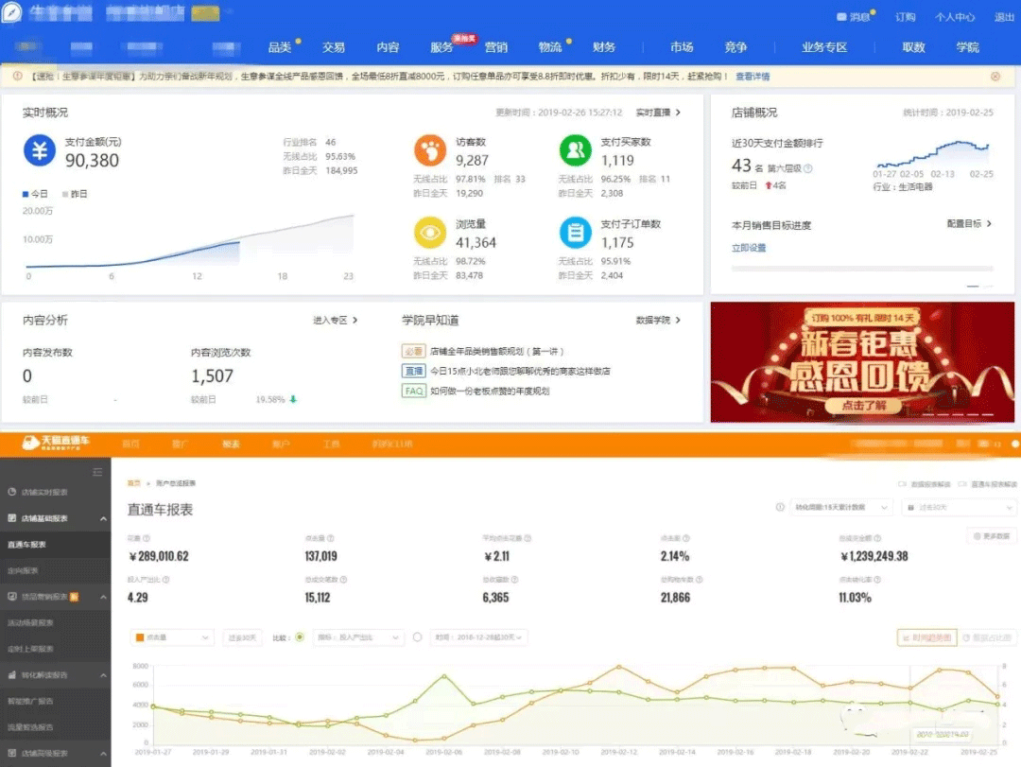Image resolution: width=1021 pixels, height=767 pixels.
Task: Click the yellow eye page views icon
Action: 430,233
